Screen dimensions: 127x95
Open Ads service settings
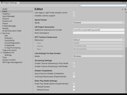pos(6,36)
